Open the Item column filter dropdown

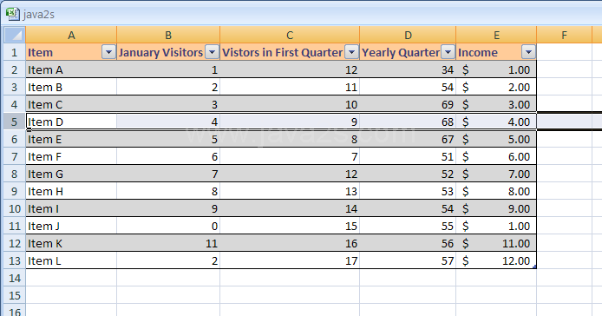click(108, 52)
